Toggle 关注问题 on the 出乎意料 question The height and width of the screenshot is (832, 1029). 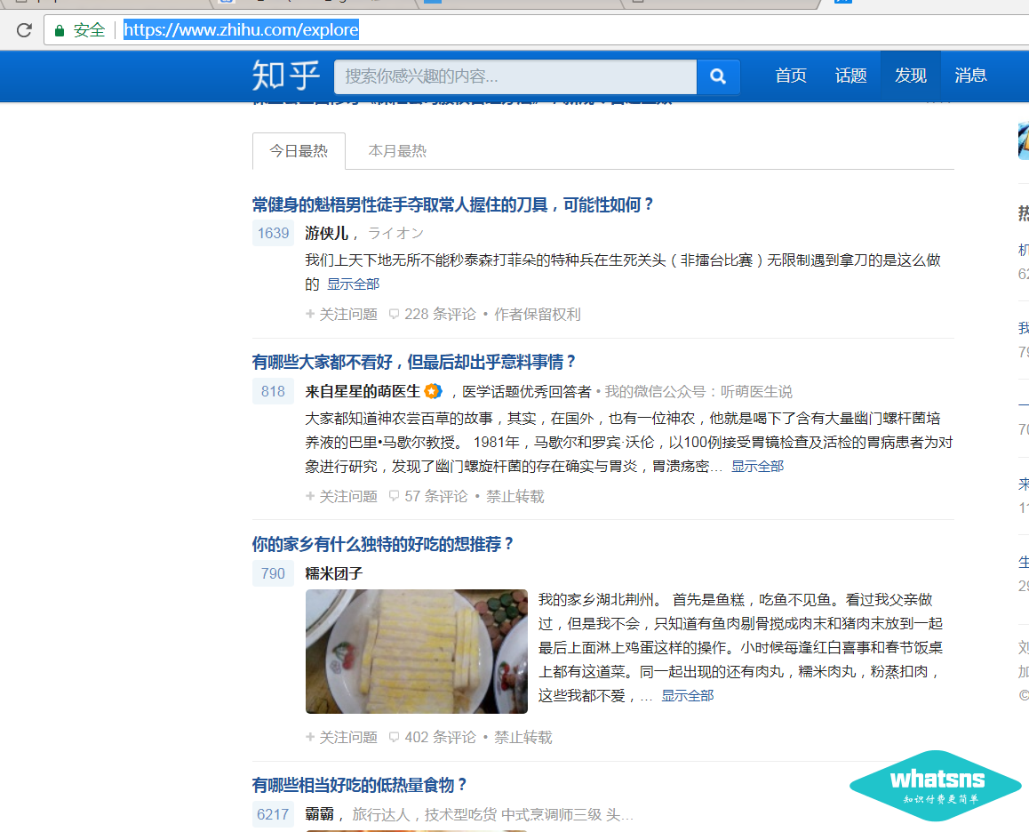coord(341,496)
